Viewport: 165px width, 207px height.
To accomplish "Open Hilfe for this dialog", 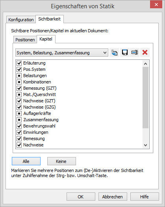I will (x=145, y=197).
